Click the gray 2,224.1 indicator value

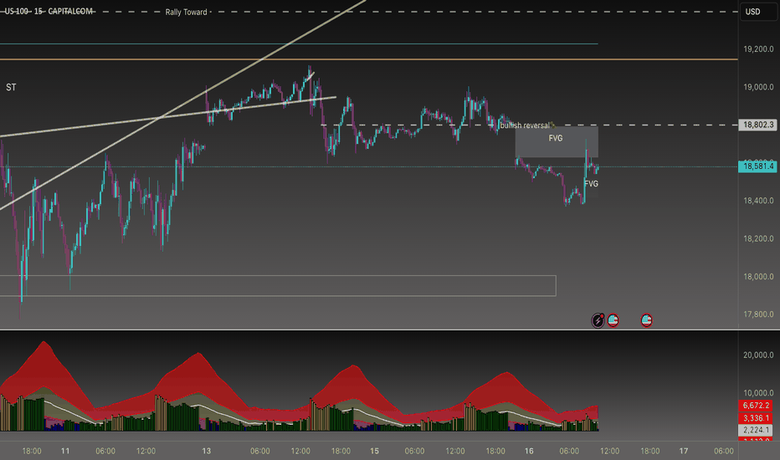click(x=756, y=430)
